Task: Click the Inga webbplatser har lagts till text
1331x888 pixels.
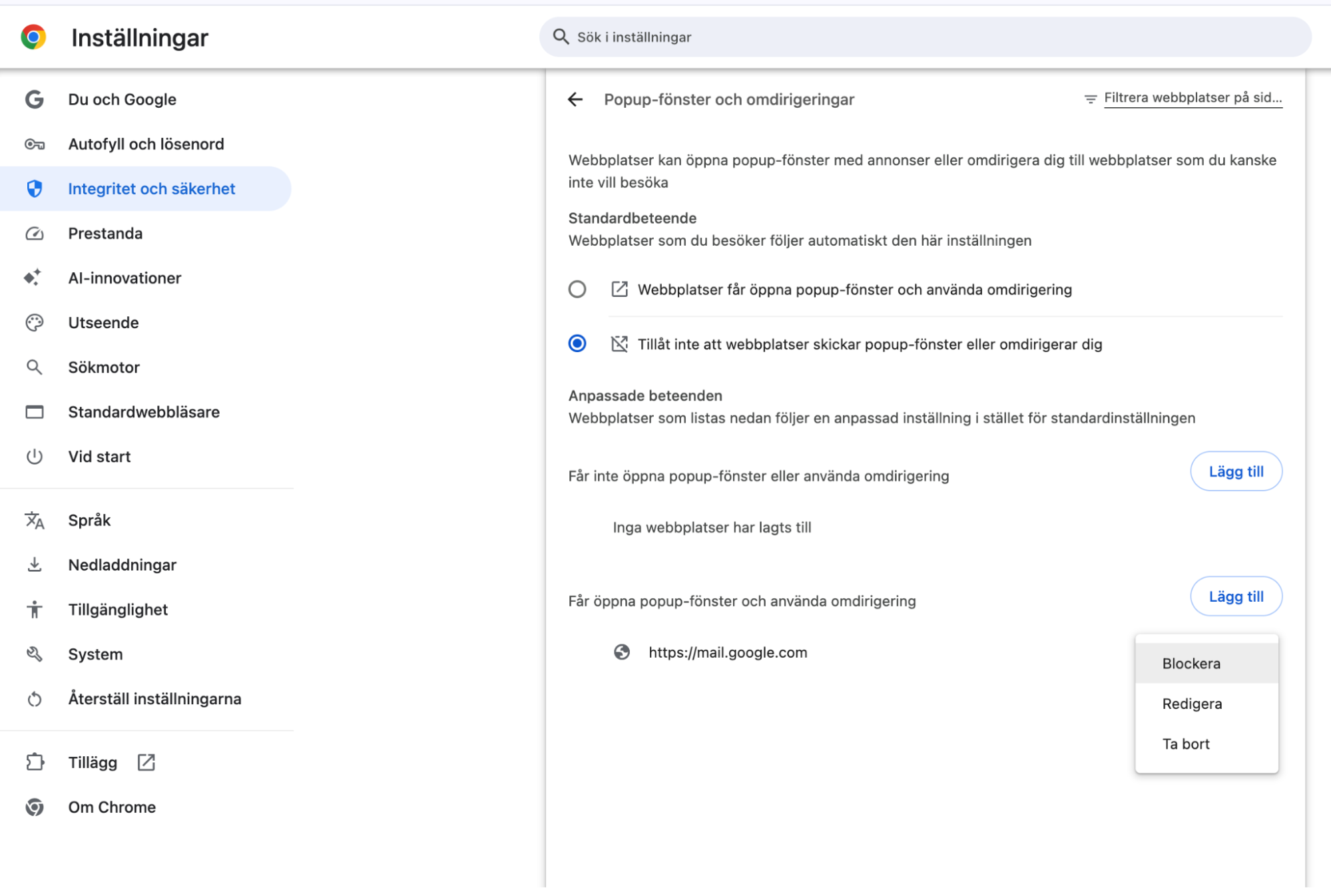Action: [x=712, y=528]
